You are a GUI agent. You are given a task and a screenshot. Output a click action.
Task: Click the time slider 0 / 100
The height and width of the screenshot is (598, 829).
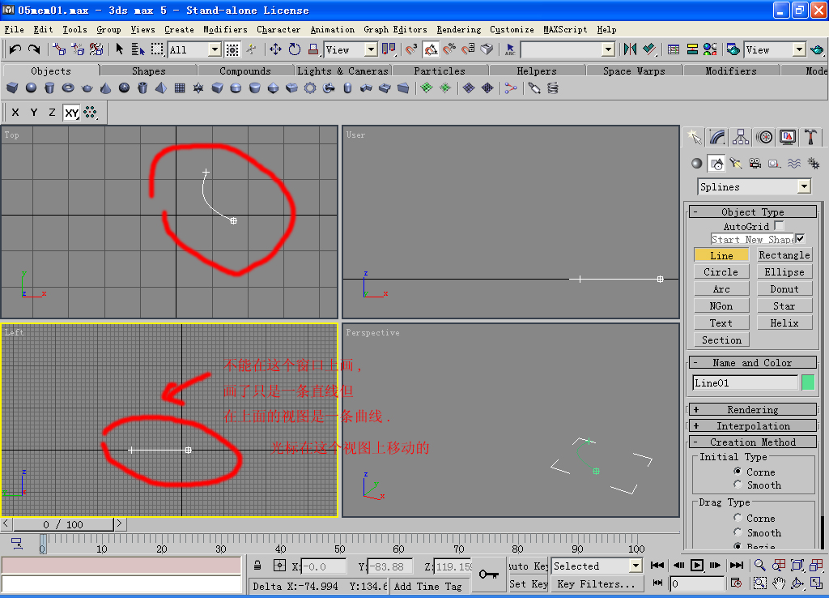(63, 524)
